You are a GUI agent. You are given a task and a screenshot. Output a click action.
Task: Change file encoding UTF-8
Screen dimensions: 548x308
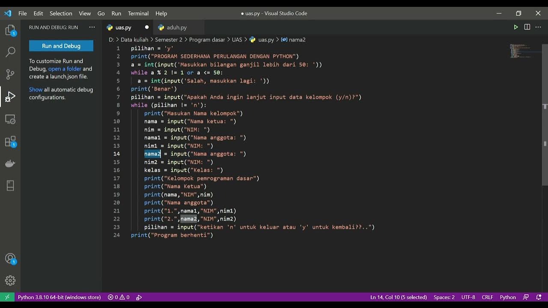[468, 297]
